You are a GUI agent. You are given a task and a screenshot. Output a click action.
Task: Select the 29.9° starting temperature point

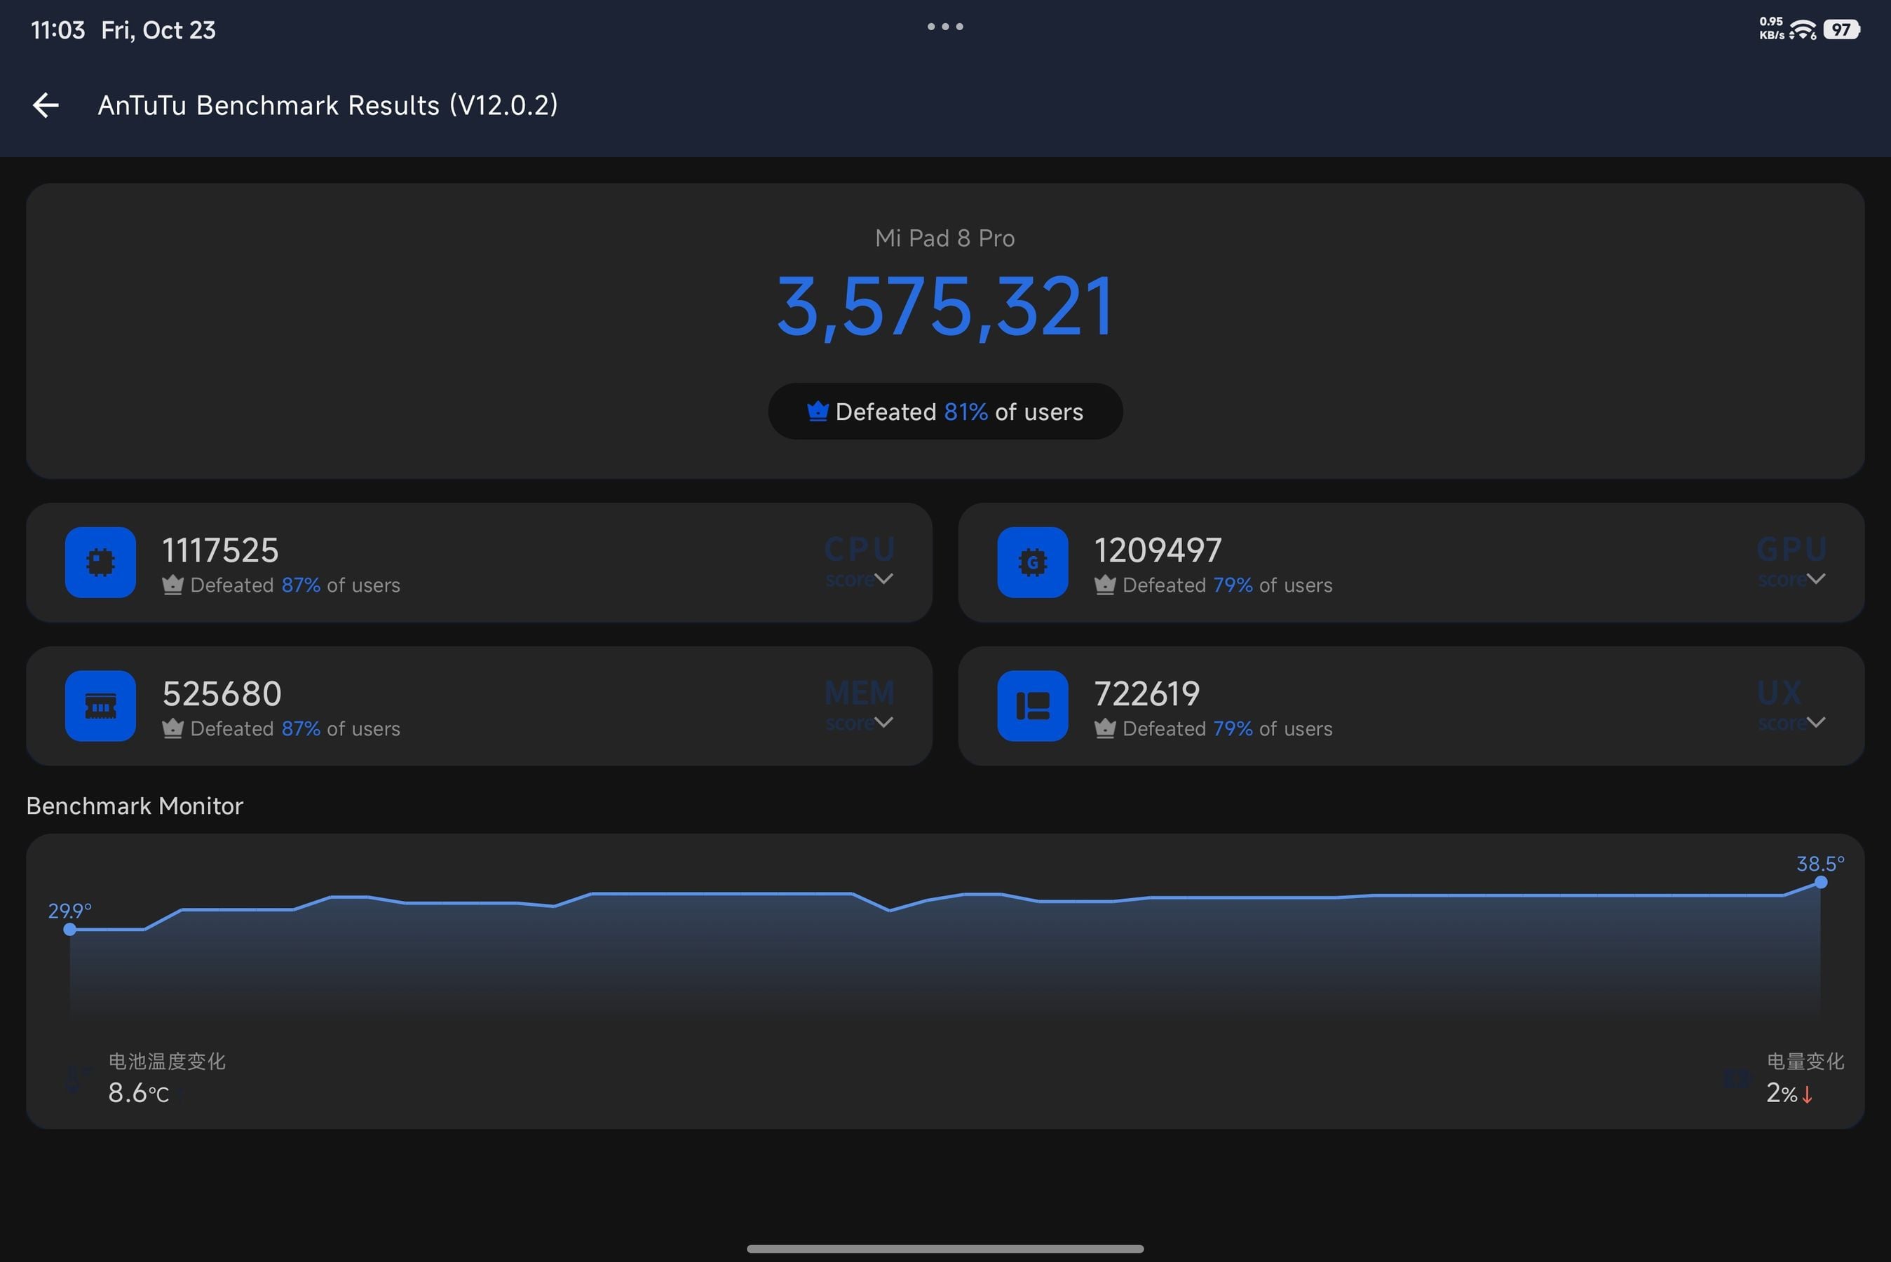pos(70,930)
